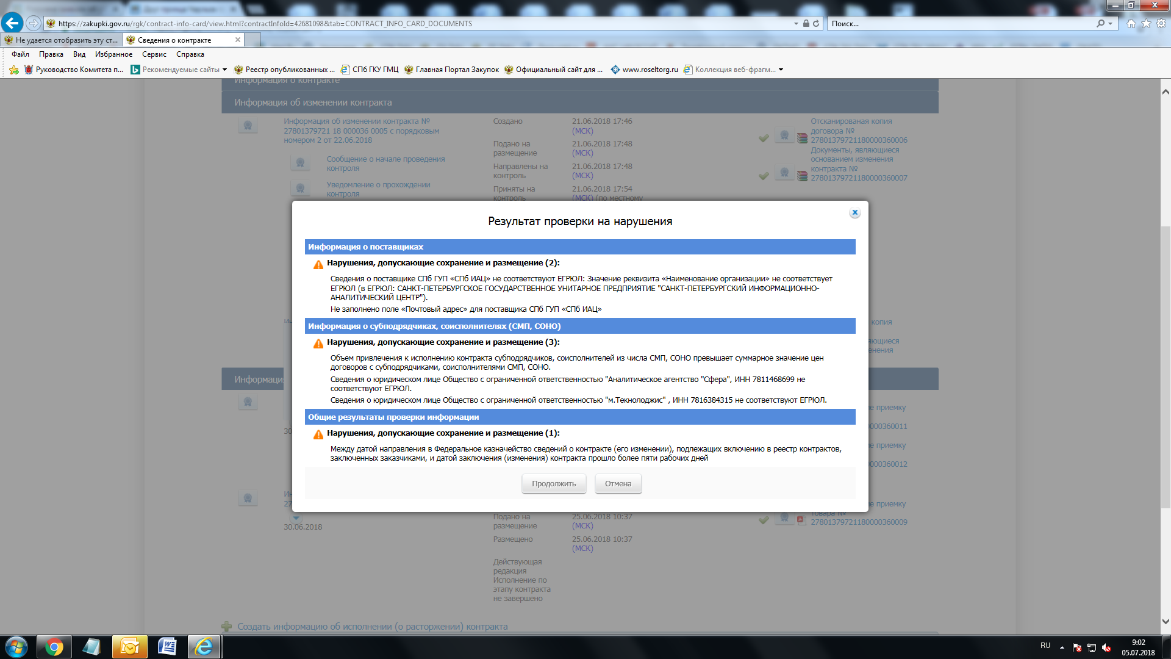Click 'Отсканированая копия договора' document link
Viewport: 1171px width, 659px height.
[x=859, y=131]
